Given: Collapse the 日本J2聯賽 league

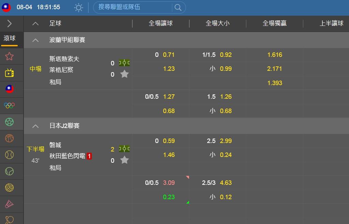Looking at the screenshot, I should (x=35, y=126).
